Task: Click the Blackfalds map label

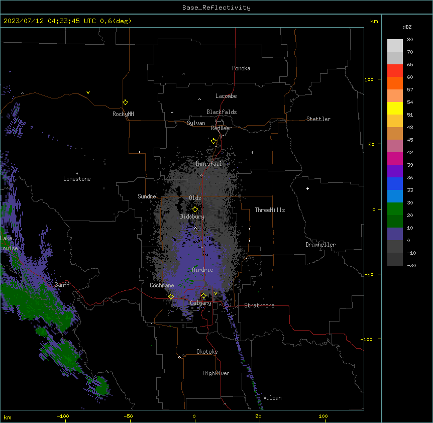Action: tap(222, 112)
